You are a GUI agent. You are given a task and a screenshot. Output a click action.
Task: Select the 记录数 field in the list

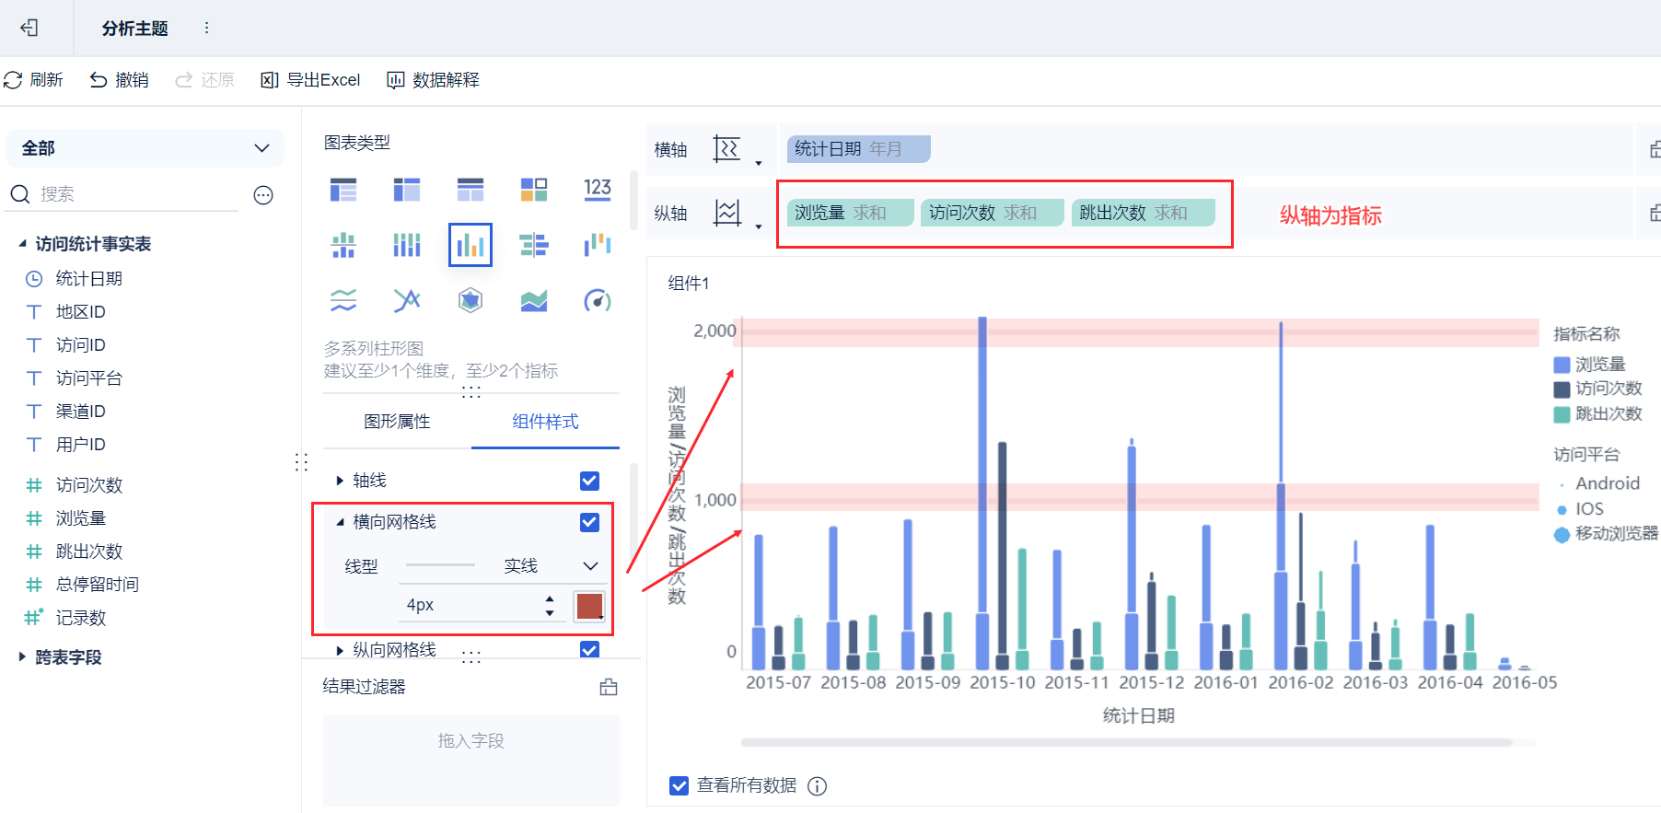(81, 618)
